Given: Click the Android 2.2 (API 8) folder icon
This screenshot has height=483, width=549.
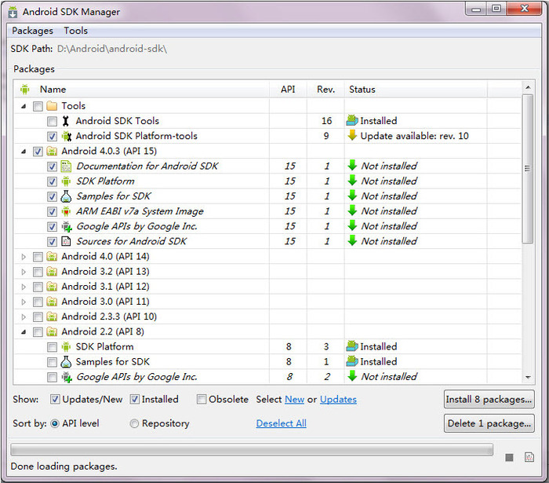Looking at the screenshot, I should click(52, 331).
